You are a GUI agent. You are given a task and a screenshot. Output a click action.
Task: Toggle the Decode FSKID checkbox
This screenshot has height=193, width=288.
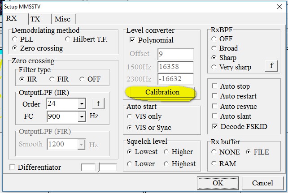[215, 126]
